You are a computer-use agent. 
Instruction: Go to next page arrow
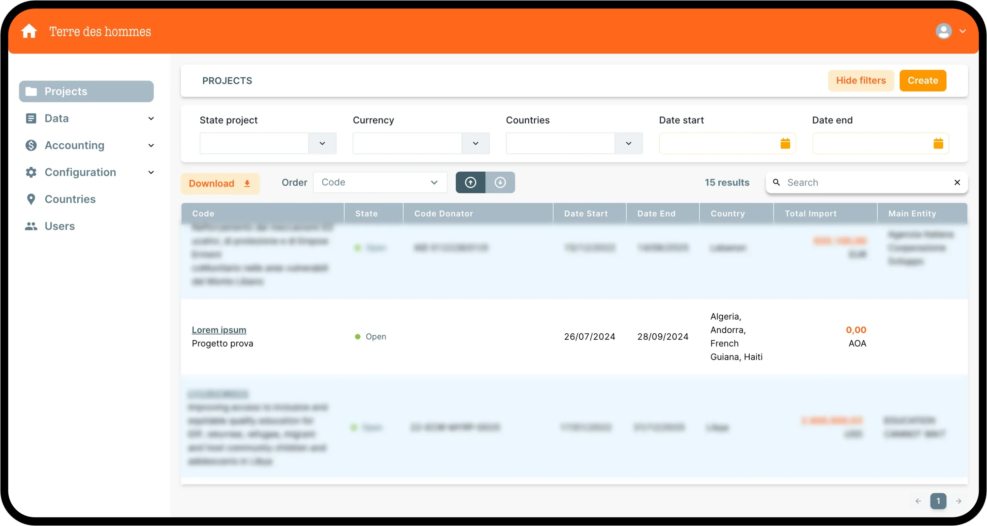[x=958, y=501]
